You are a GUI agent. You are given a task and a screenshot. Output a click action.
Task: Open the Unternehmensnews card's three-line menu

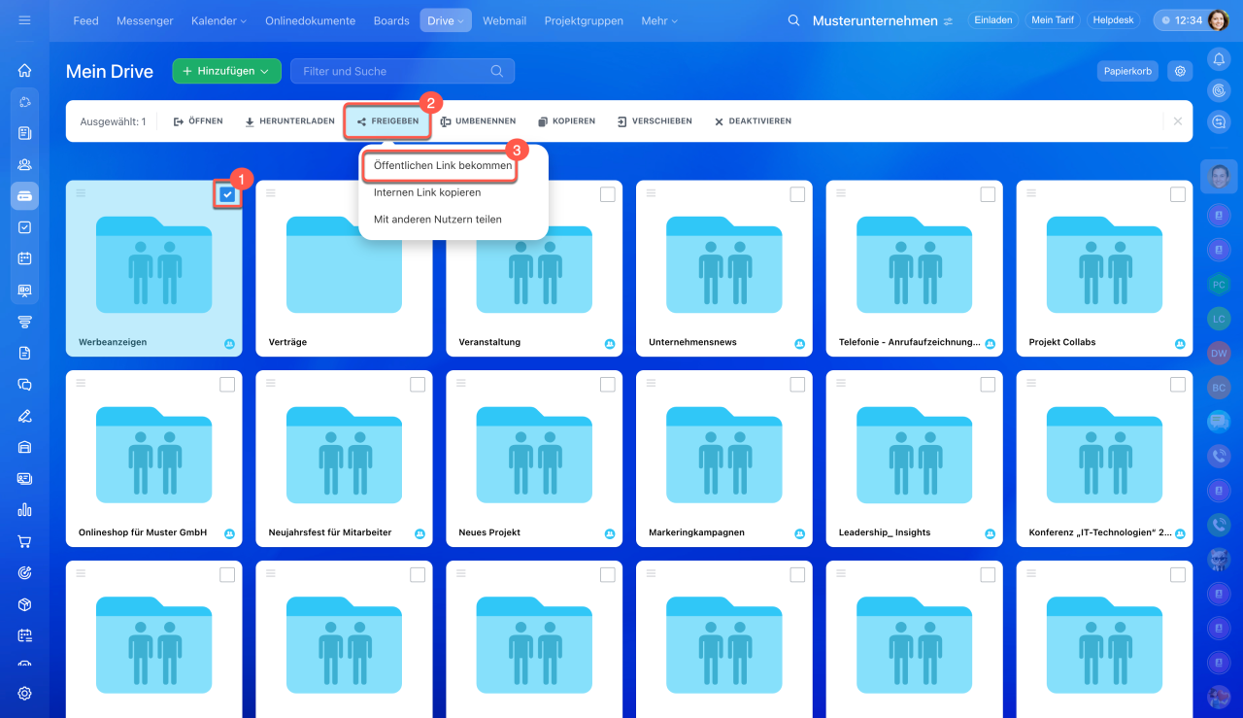[x=651, y=192]
